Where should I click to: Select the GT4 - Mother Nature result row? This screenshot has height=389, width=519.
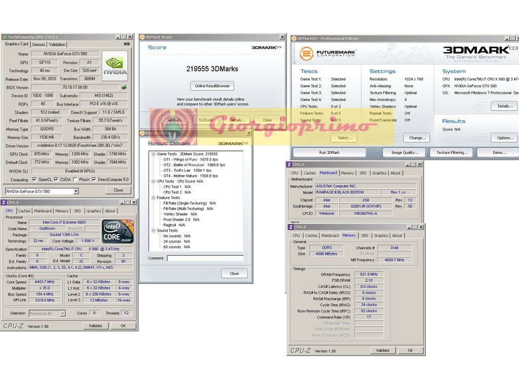pyautogui.click(x=191, y=176)
